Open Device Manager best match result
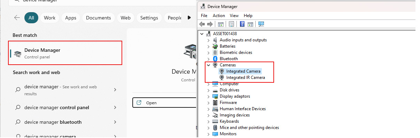This screenshot has height=138, width=420. [x=65, y=53]
